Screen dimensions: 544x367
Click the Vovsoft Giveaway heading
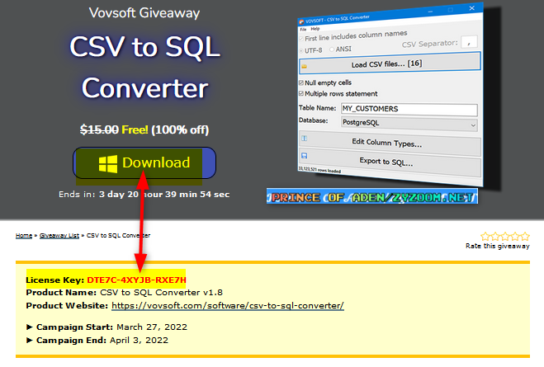pyautogui.click(x=144, y=13)
